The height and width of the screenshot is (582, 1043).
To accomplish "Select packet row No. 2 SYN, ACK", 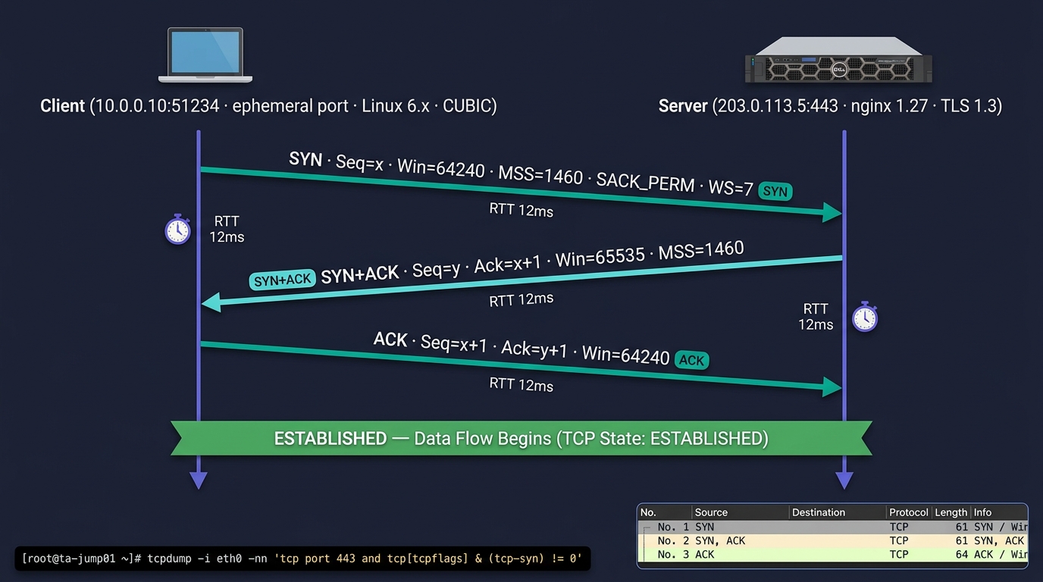I will pos(832,540).
